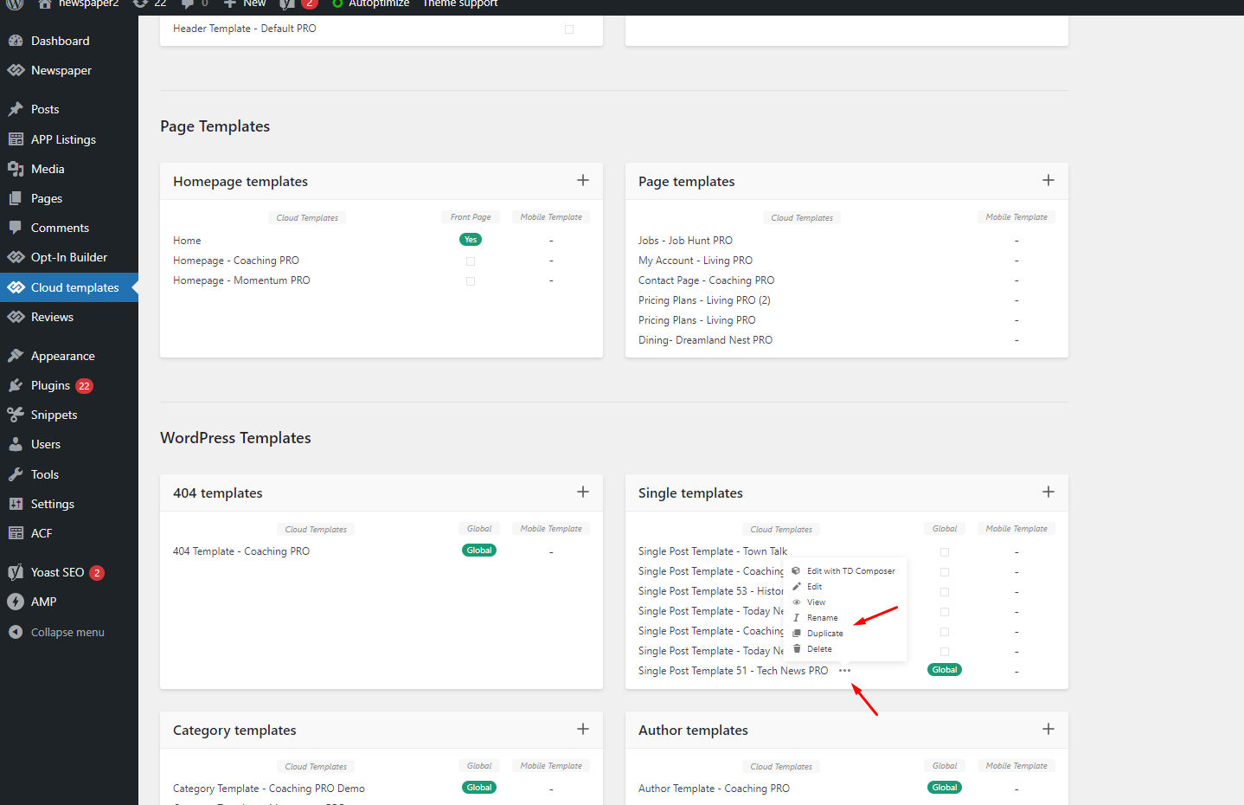Set Homepage Coaching PRO as front page
Image resolution: width=1244 pixels, height=805 pixels.
[471, 261]
